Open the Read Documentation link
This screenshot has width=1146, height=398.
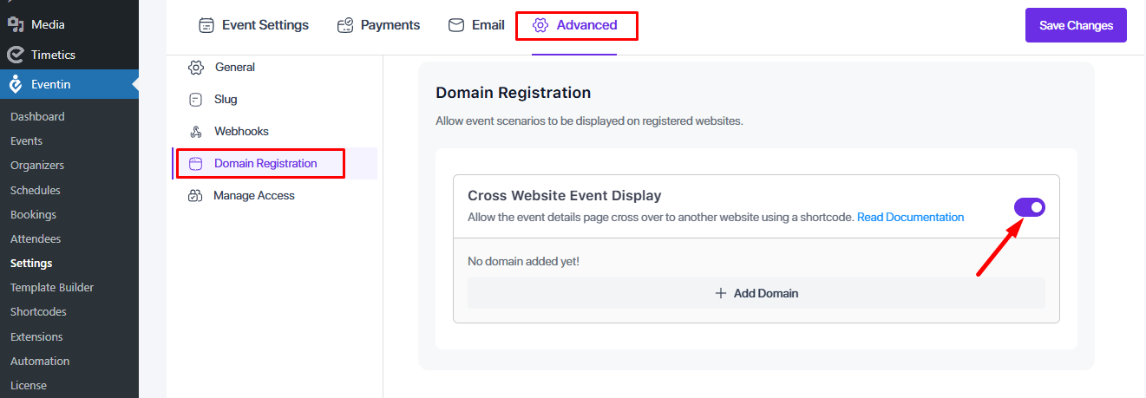point(910,217)
